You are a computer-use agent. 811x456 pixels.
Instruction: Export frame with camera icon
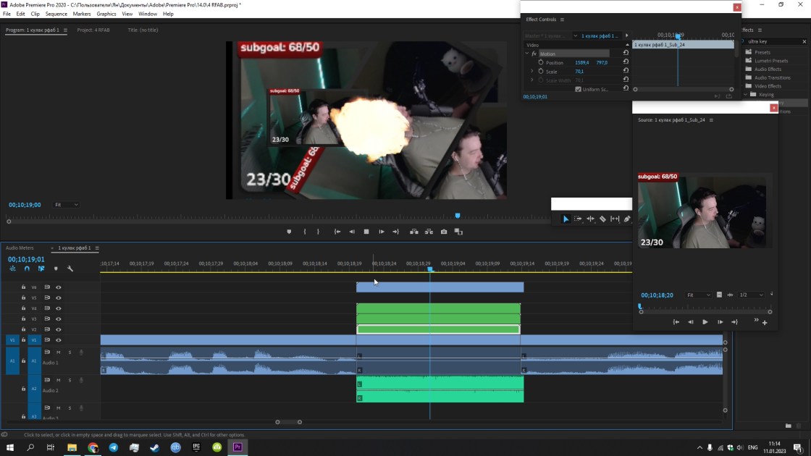pyautogui.click(x=444, y=232)
